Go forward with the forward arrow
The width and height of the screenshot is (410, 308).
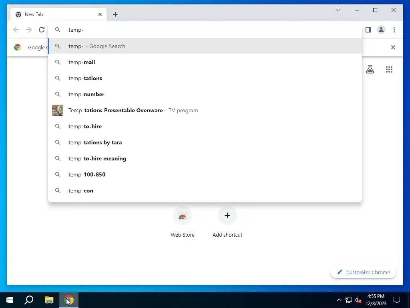point(29,30)
